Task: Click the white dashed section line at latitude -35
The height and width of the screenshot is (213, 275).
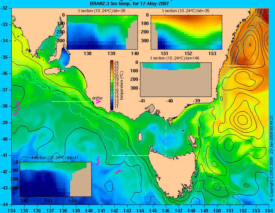Action: 242,65
